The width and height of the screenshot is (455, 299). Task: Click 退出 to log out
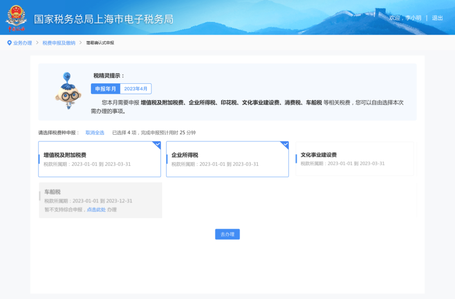(x=438, y=18)
